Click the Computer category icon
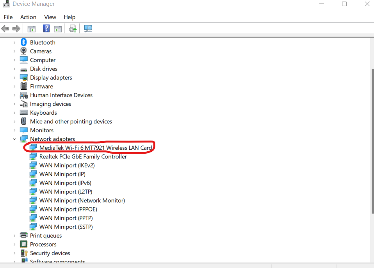 click(23, 60)
